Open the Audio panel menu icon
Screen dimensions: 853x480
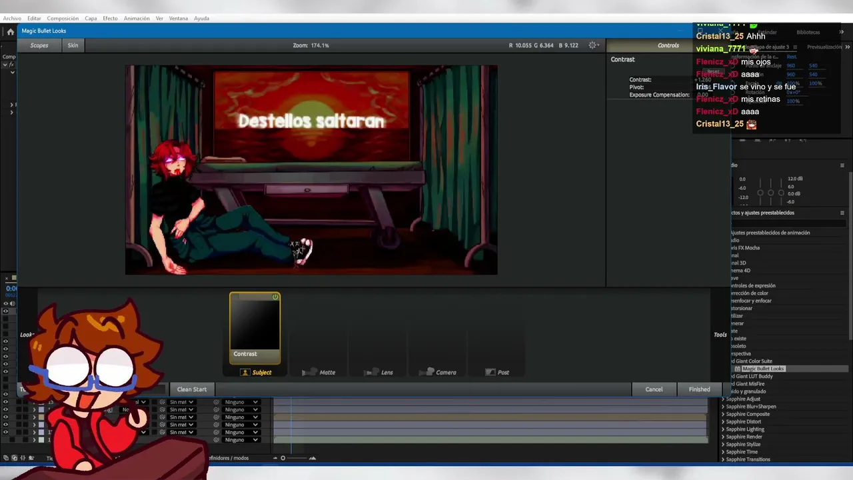pyautogui.click(x=842, y=165)
